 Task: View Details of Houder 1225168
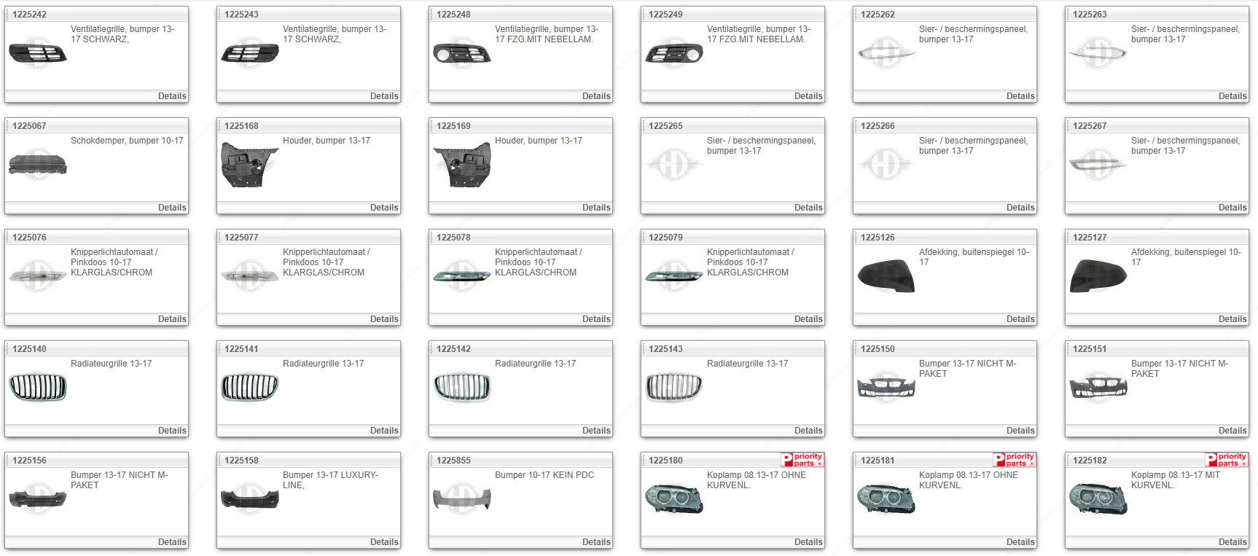pos(384,208)
